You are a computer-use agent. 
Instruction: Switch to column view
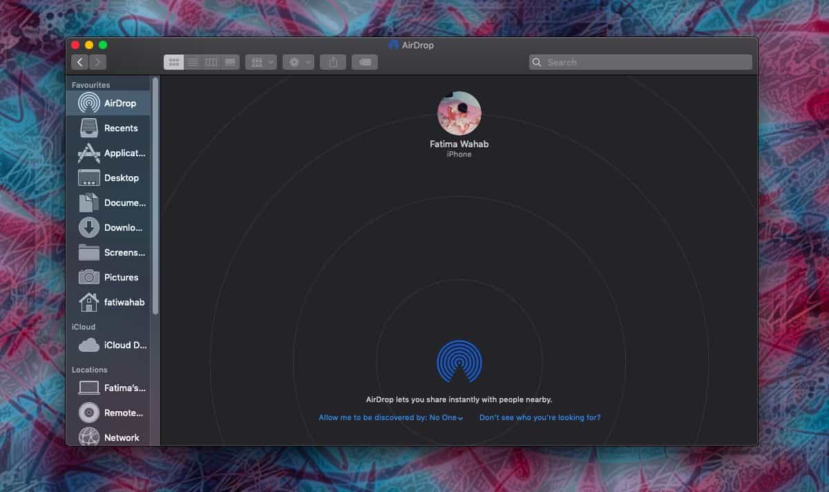click(211, 62)
